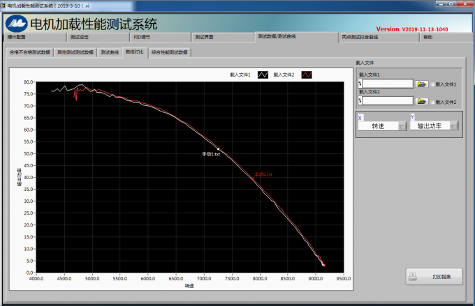Click inside the 载入文件2 path input field
Viewport: 475px width, 306px height.
388,102
